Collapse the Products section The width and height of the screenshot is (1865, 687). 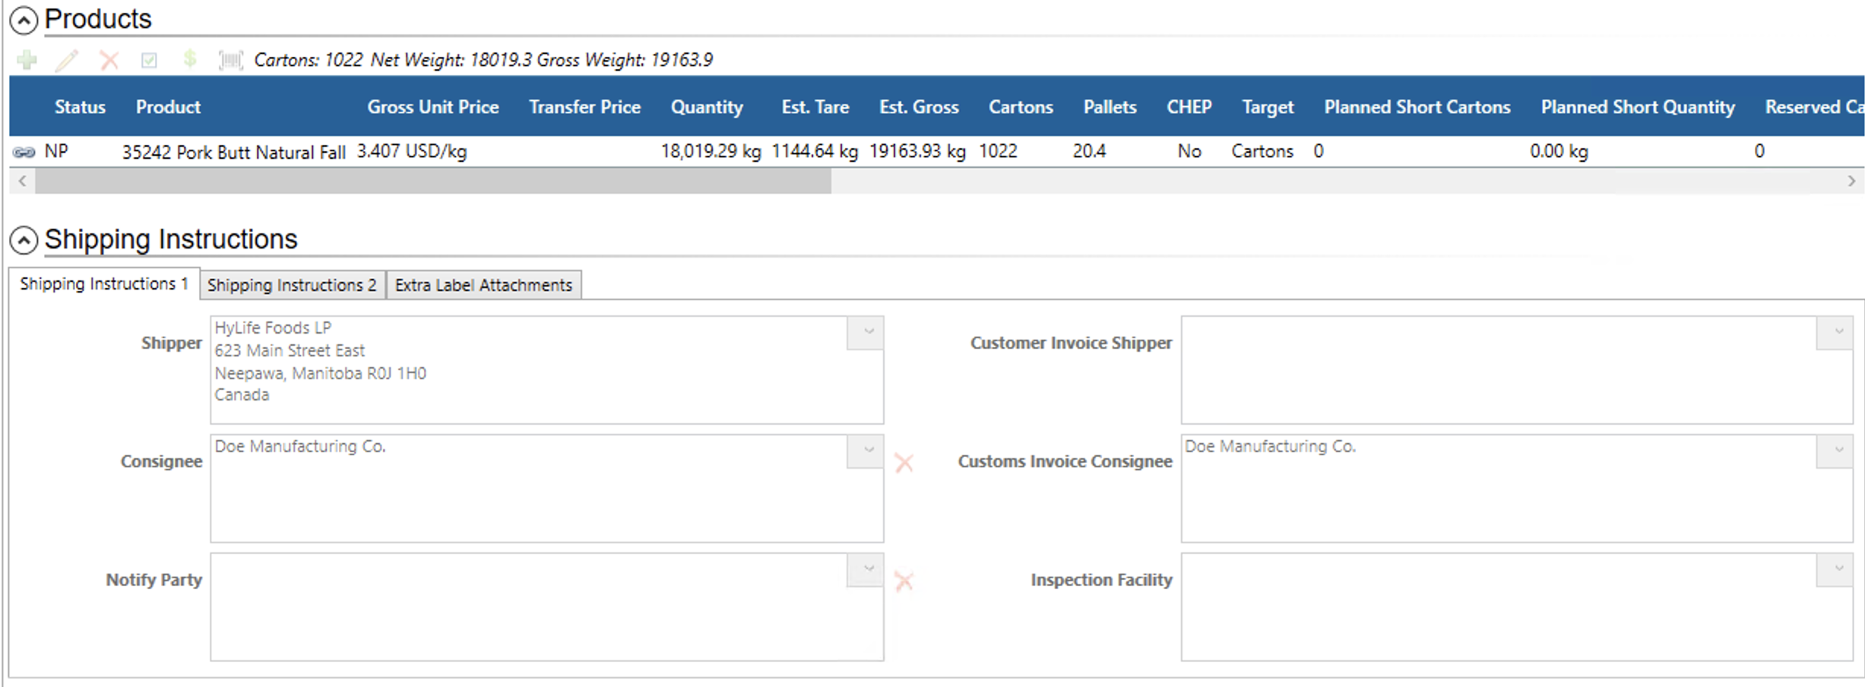24,21
